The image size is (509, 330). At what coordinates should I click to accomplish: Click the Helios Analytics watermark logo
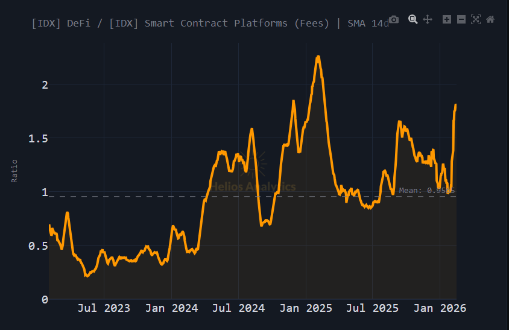pyautogui.click(x=253, y=180)
